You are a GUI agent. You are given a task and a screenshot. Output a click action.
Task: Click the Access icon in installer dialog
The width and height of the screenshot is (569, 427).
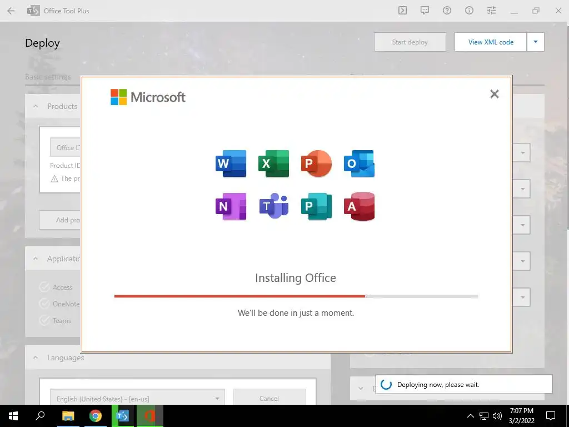(360, 206)
